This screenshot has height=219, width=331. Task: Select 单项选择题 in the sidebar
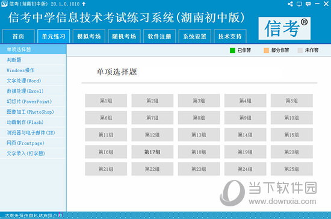[33, 49]
